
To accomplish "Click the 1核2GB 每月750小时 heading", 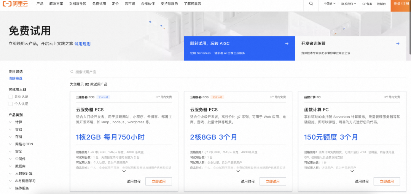I will pos(110,137).
